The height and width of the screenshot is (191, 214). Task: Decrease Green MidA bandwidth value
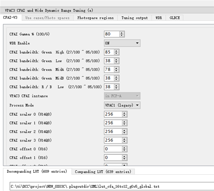click(116, 71)
